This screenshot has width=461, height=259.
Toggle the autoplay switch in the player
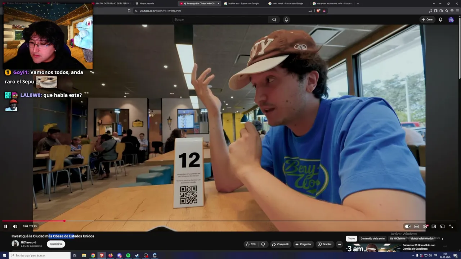[x=408, y=226]
